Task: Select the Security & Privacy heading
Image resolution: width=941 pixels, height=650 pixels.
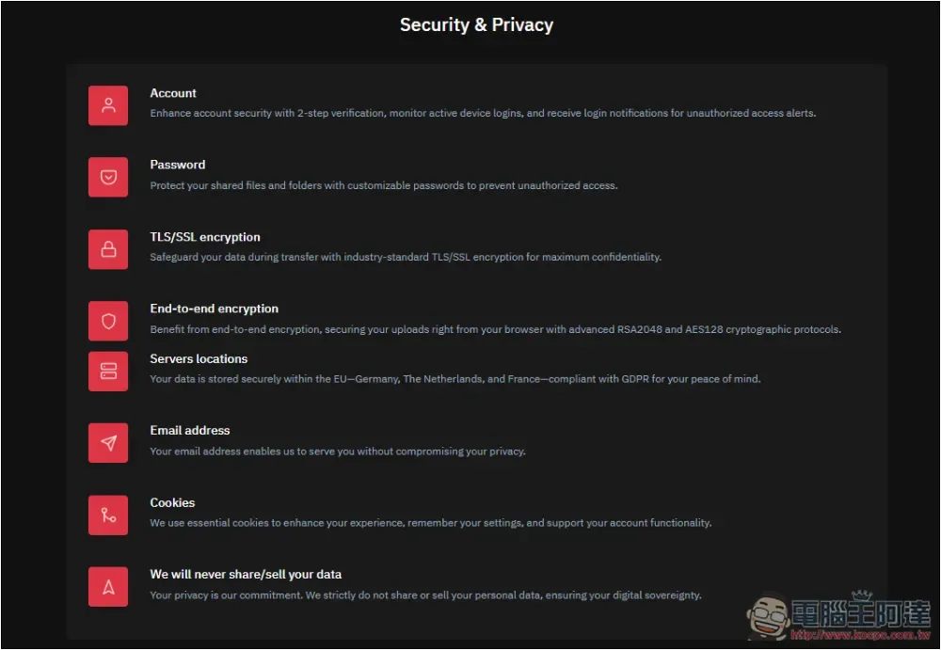Action: pos(476,24)
